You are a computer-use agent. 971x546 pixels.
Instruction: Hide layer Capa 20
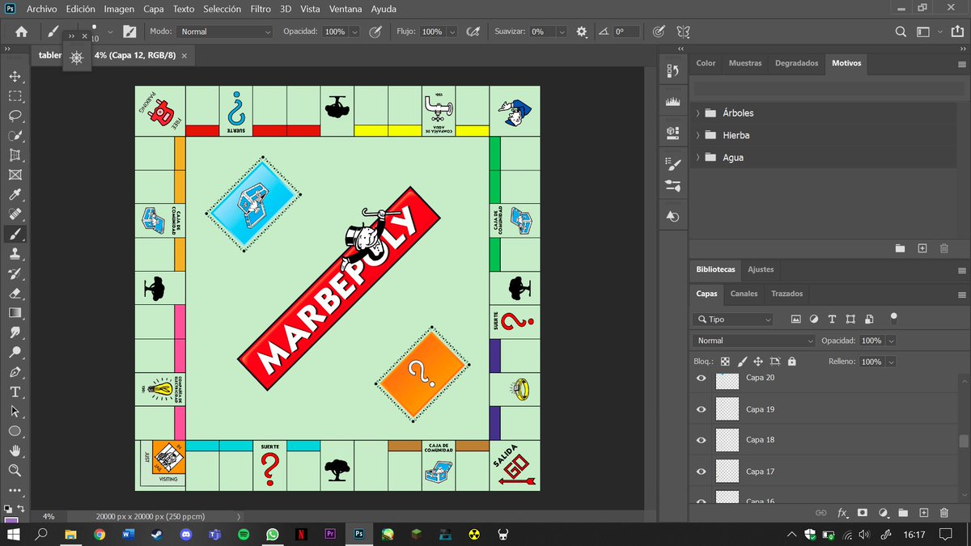702,378
